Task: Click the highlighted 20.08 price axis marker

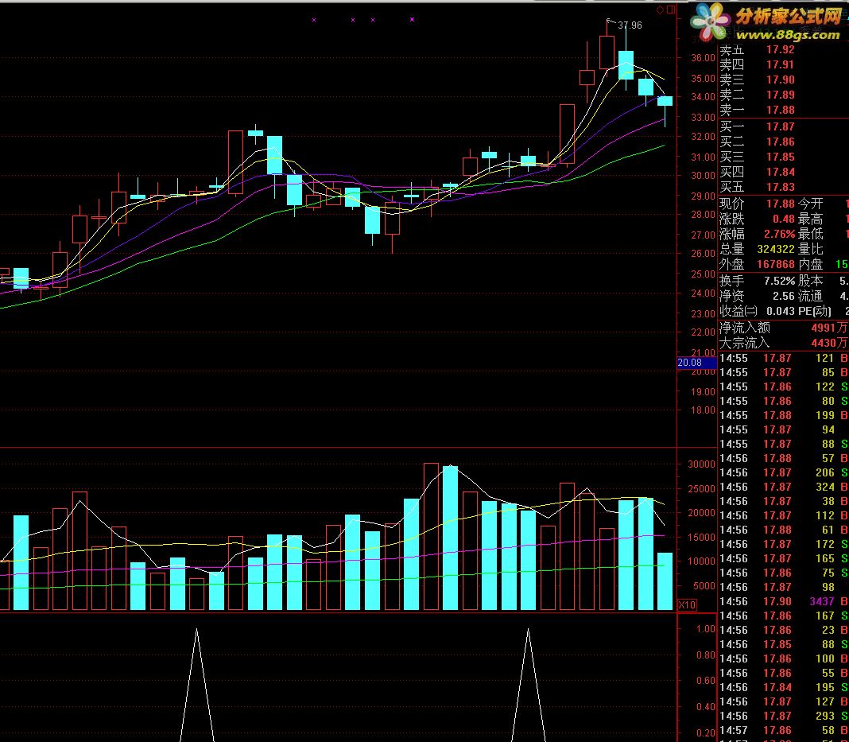Action: point(697,363)
